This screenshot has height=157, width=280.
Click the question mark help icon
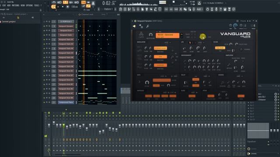pyautogui.click(x=220, y=9)
